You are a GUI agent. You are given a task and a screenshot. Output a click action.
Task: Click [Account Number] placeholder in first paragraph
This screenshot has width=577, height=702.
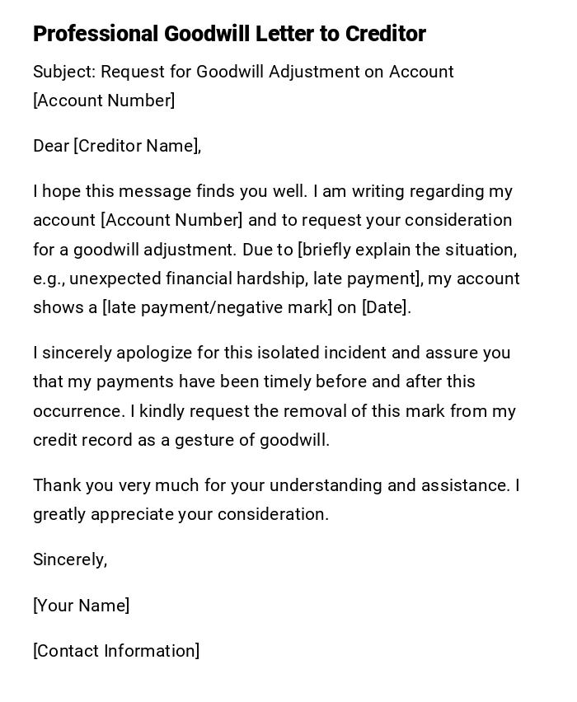(171, 220)
